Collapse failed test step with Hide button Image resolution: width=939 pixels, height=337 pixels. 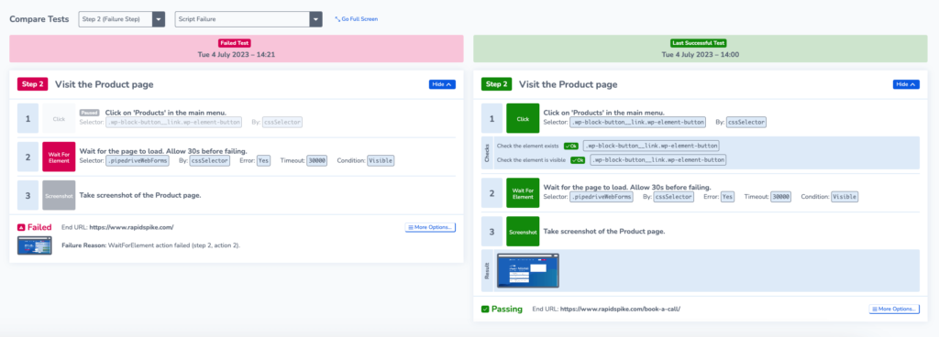pyautogui.click(x=442, y=84)
